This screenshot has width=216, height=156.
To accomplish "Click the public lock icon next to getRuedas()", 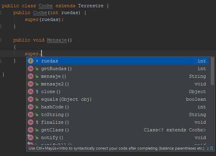I will pyautogui.click(x=37, y=69).
